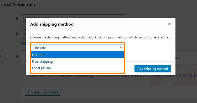The height and width of the screenshot is (103, 197).
Task: Show help tooltip beside zone regions field
Action: tap(17, 34)
